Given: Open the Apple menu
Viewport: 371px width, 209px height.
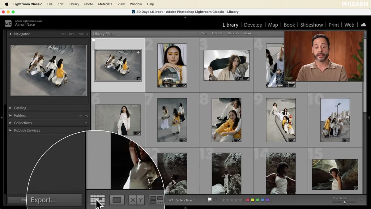Looking at the screenshot, I should 6,4.
